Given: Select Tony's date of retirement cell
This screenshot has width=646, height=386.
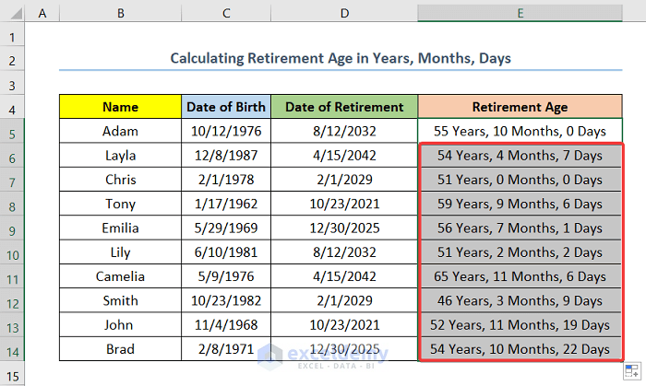Looking at the screenshot, I should (344, 205).
